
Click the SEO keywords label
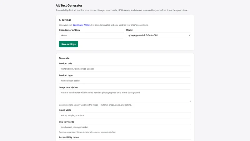(67, 122)
